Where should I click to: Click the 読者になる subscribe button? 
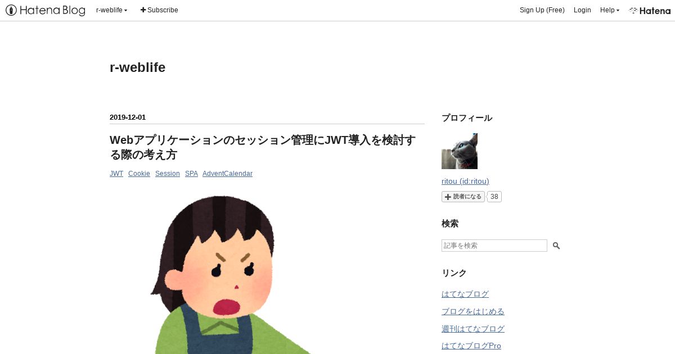pyautogui.click(x=463, y=197)
